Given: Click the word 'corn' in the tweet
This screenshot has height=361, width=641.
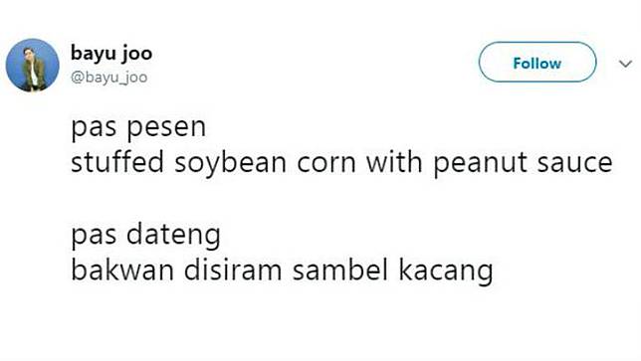Looking at the screenshot, I should (x=325, y=164).
